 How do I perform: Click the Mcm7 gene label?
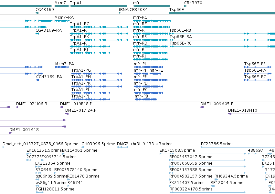tap(60, 3)
